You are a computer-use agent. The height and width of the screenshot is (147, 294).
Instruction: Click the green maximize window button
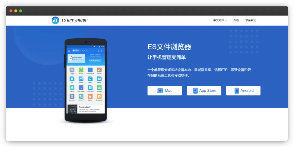click(21, 11)
